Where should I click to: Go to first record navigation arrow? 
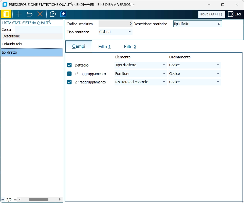pyautogui.click(x=3, y=199)
